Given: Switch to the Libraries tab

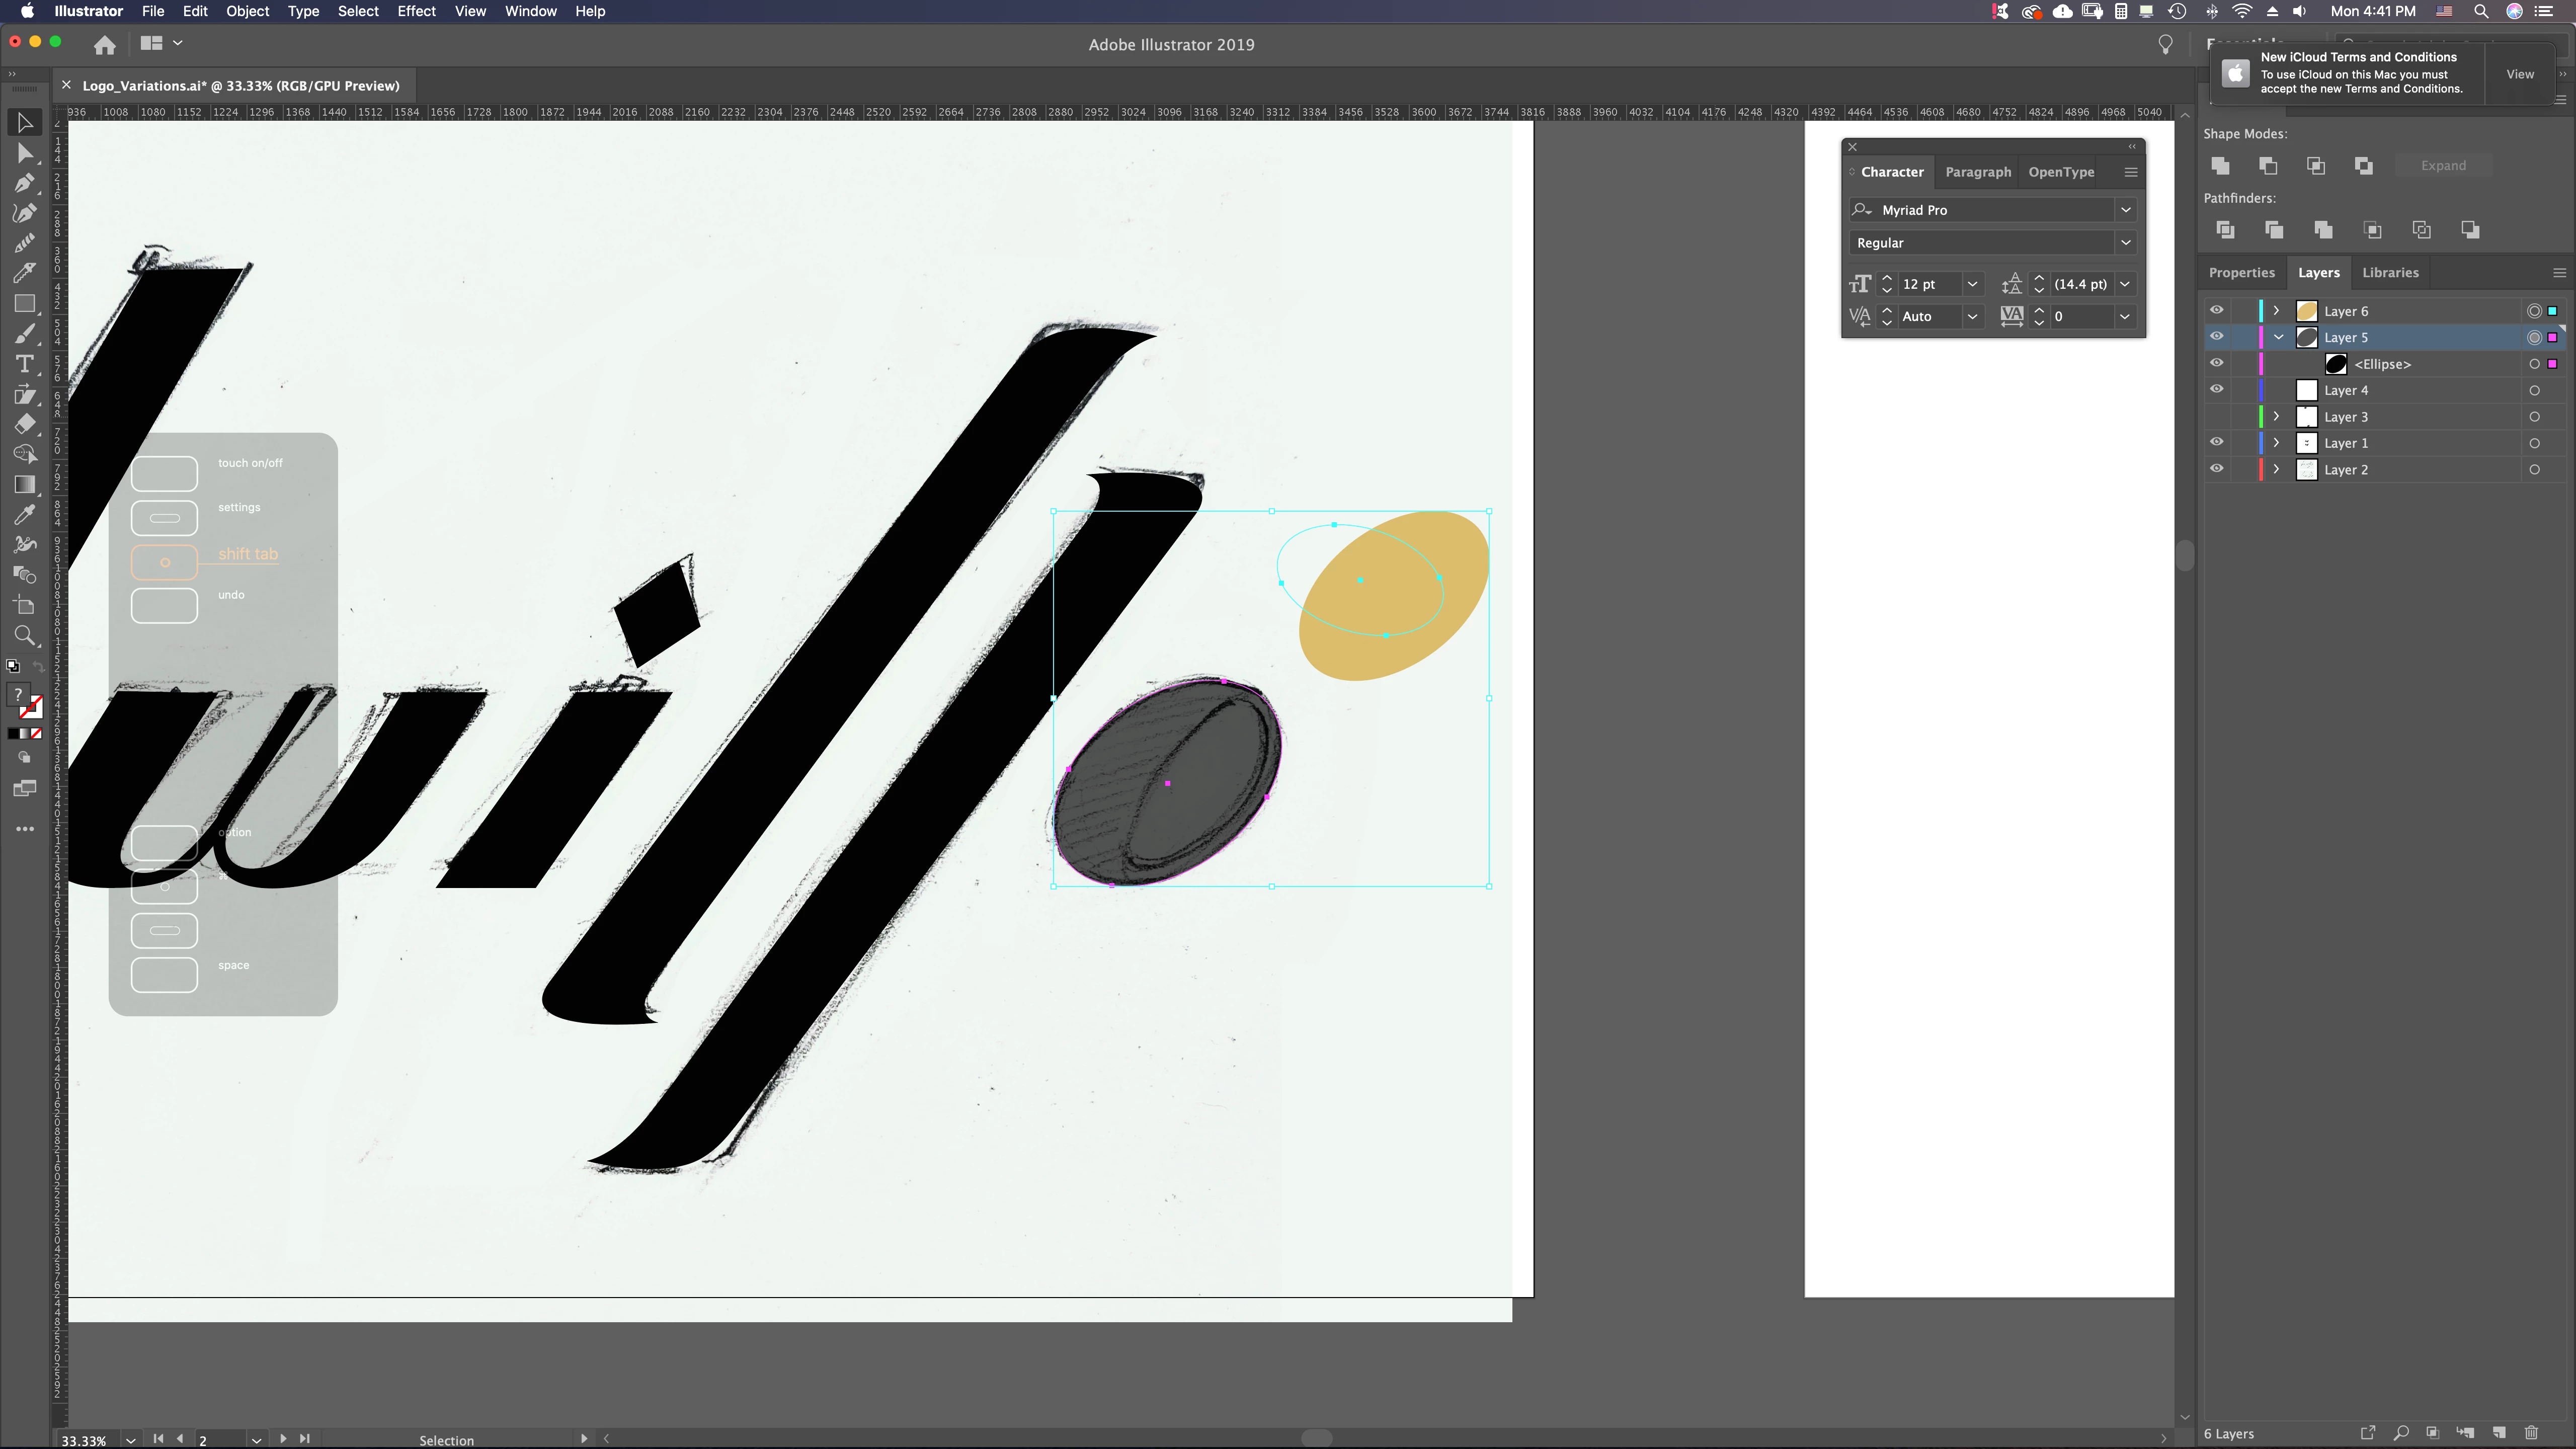Looking at the screenshot, I should point(2390,273).
